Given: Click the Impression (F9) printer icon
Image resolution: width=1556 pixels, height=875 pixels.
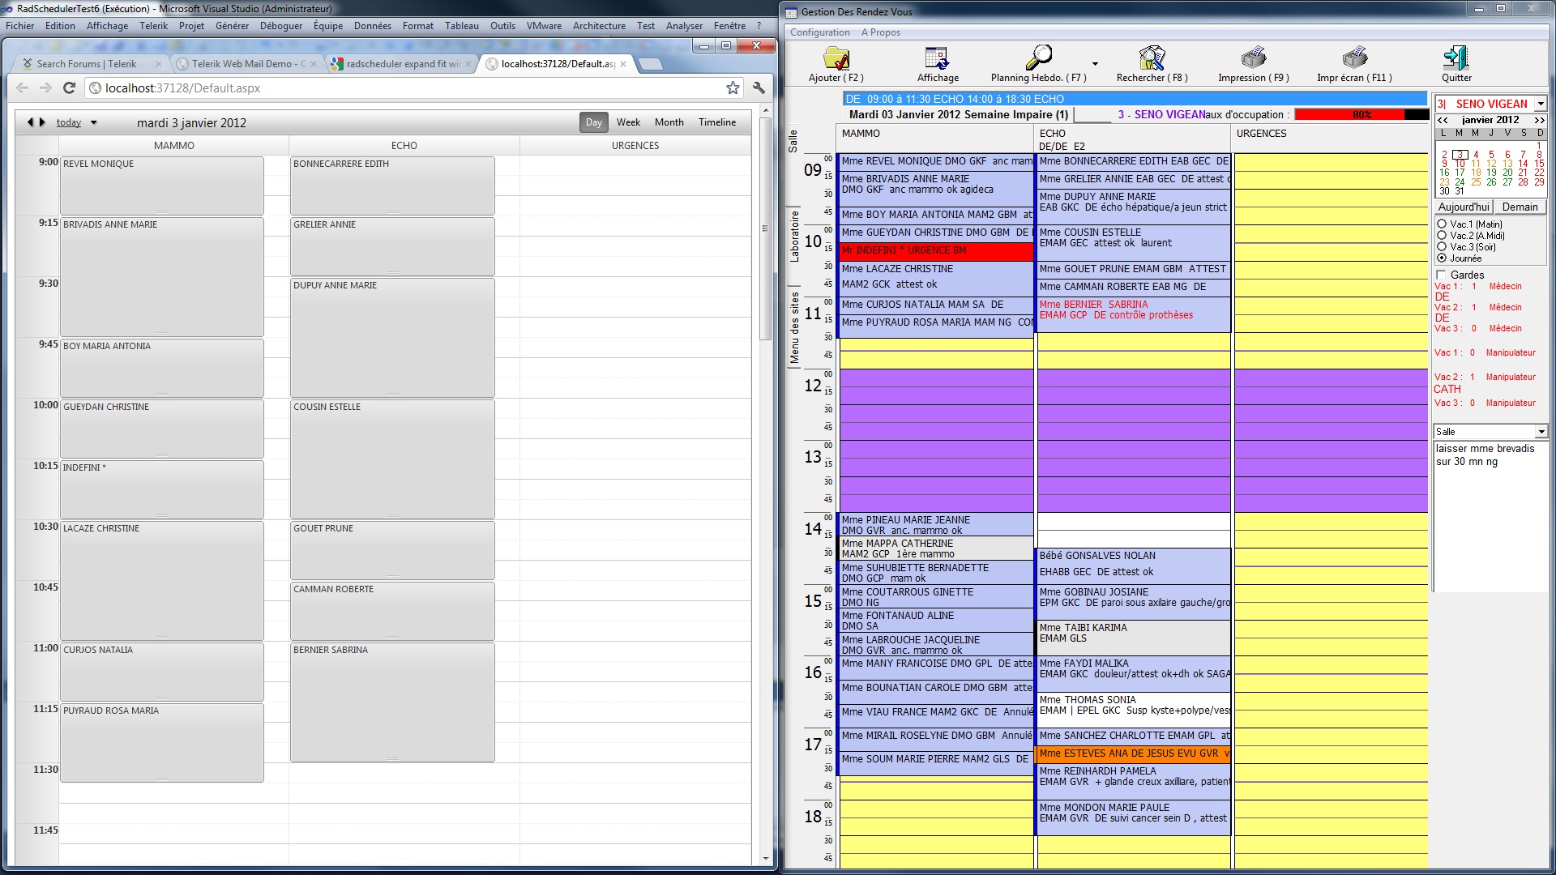Looking at the screenshot, I should [1253, 58].
